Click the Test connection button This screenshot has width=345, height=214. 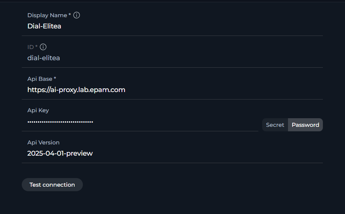pos(52,184)
